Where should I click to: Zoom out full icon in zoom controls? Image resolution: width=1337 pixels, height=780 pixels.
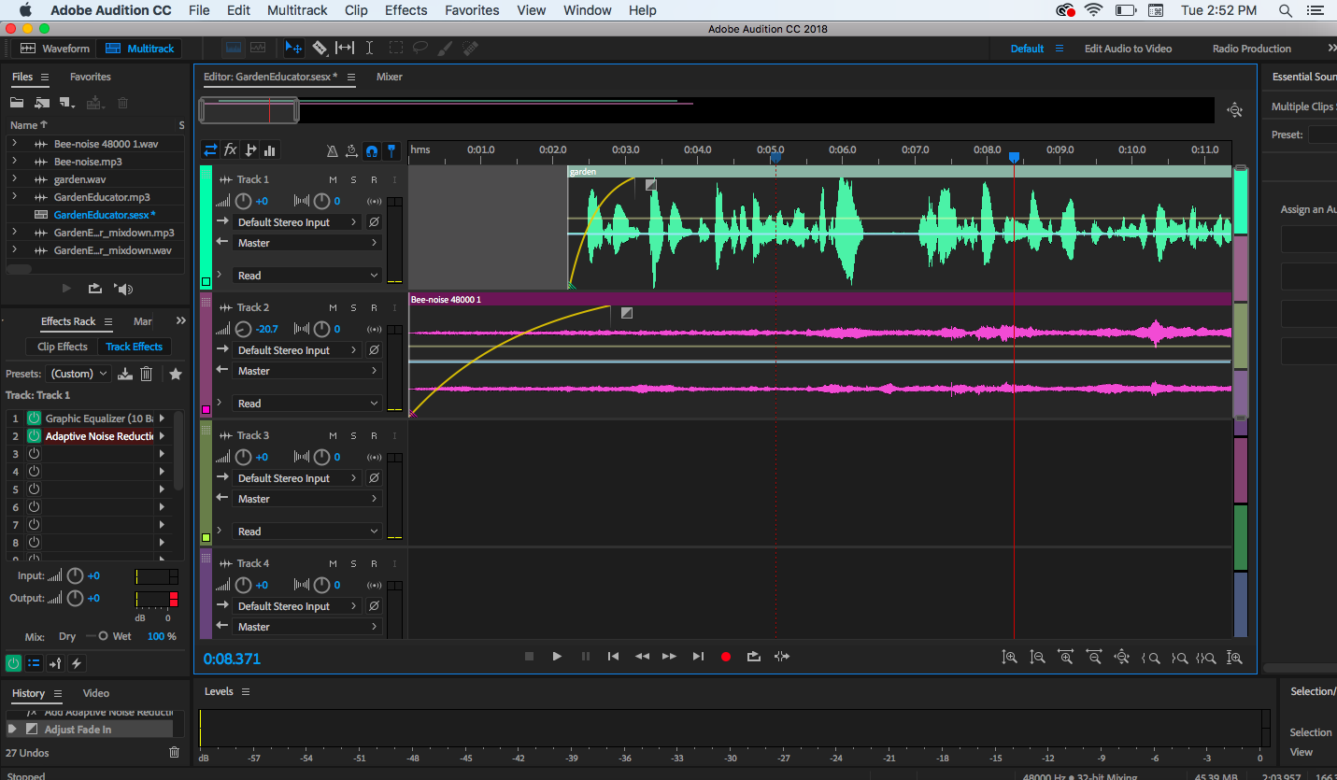[x=1123, y=658]
